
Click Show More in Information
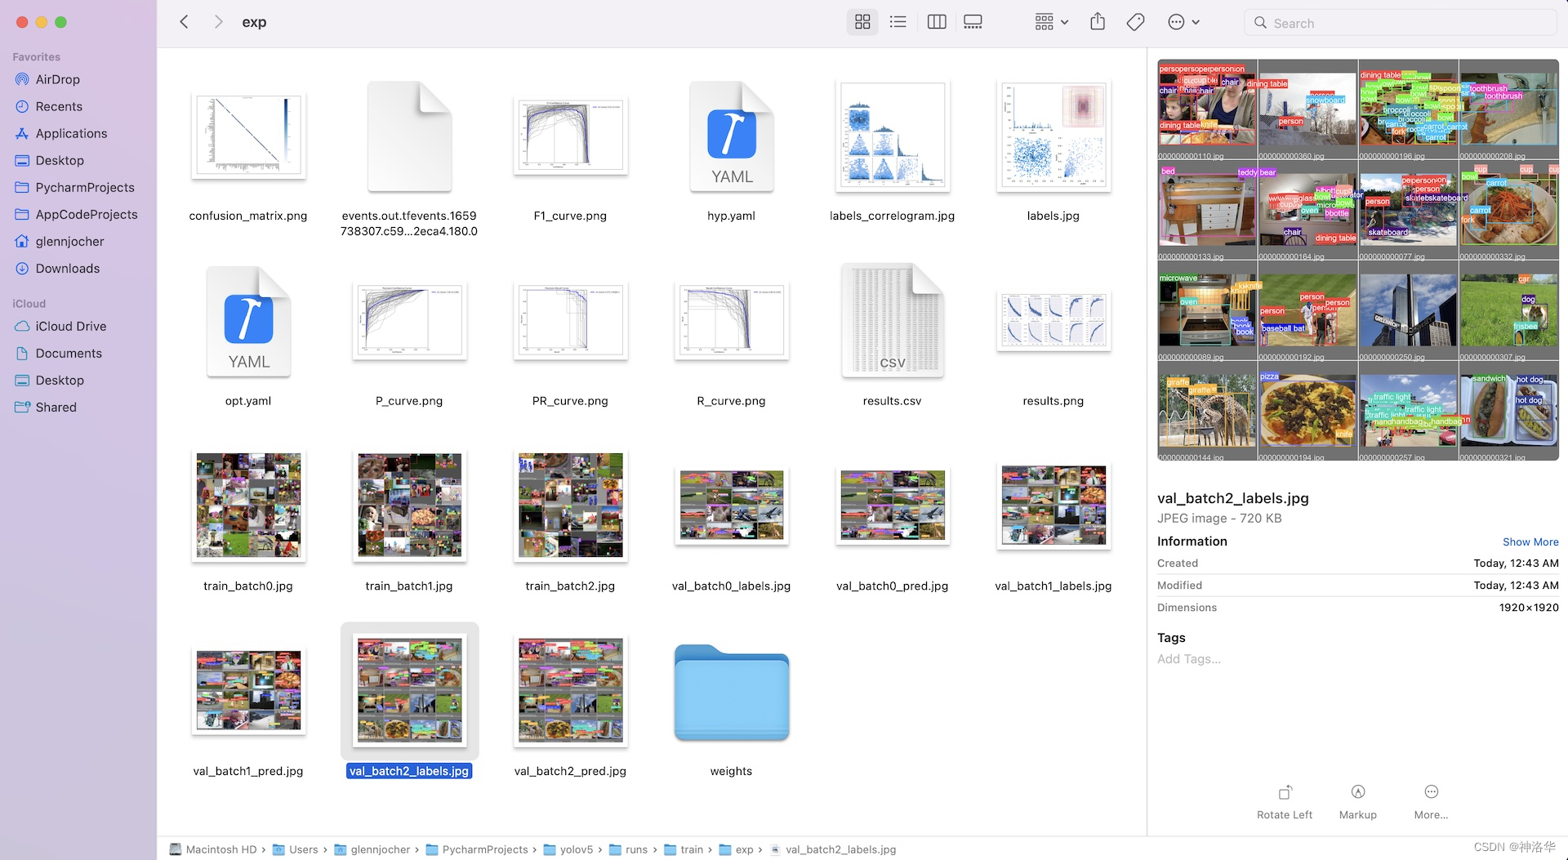pyautogui.click(x=1530, y=541)
